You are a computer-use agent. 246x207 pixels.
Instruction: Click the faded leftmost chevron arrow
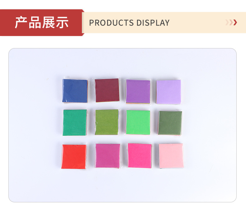coord(227,23)
